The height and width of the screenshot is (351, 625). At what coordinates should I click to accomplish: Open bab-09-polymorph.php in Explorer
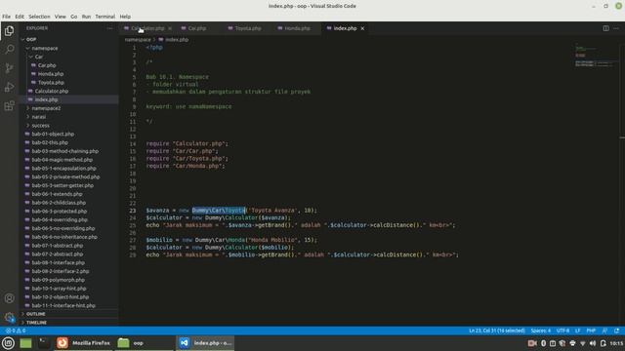[68, 280]
